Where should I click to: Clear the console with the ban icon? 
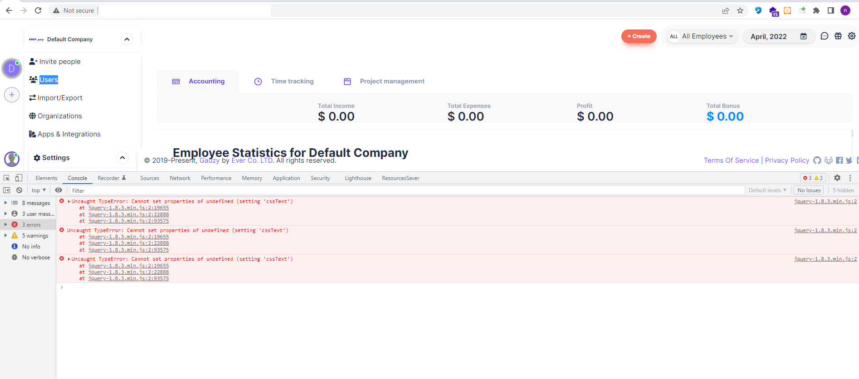19,190
